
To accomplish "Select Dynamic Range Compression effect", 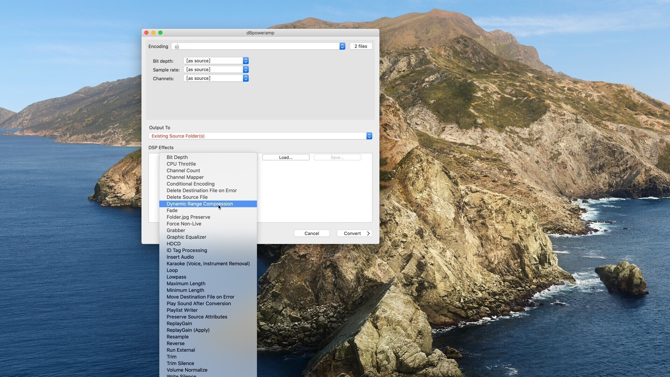I will pyautogui.click(x=208, y=204).
